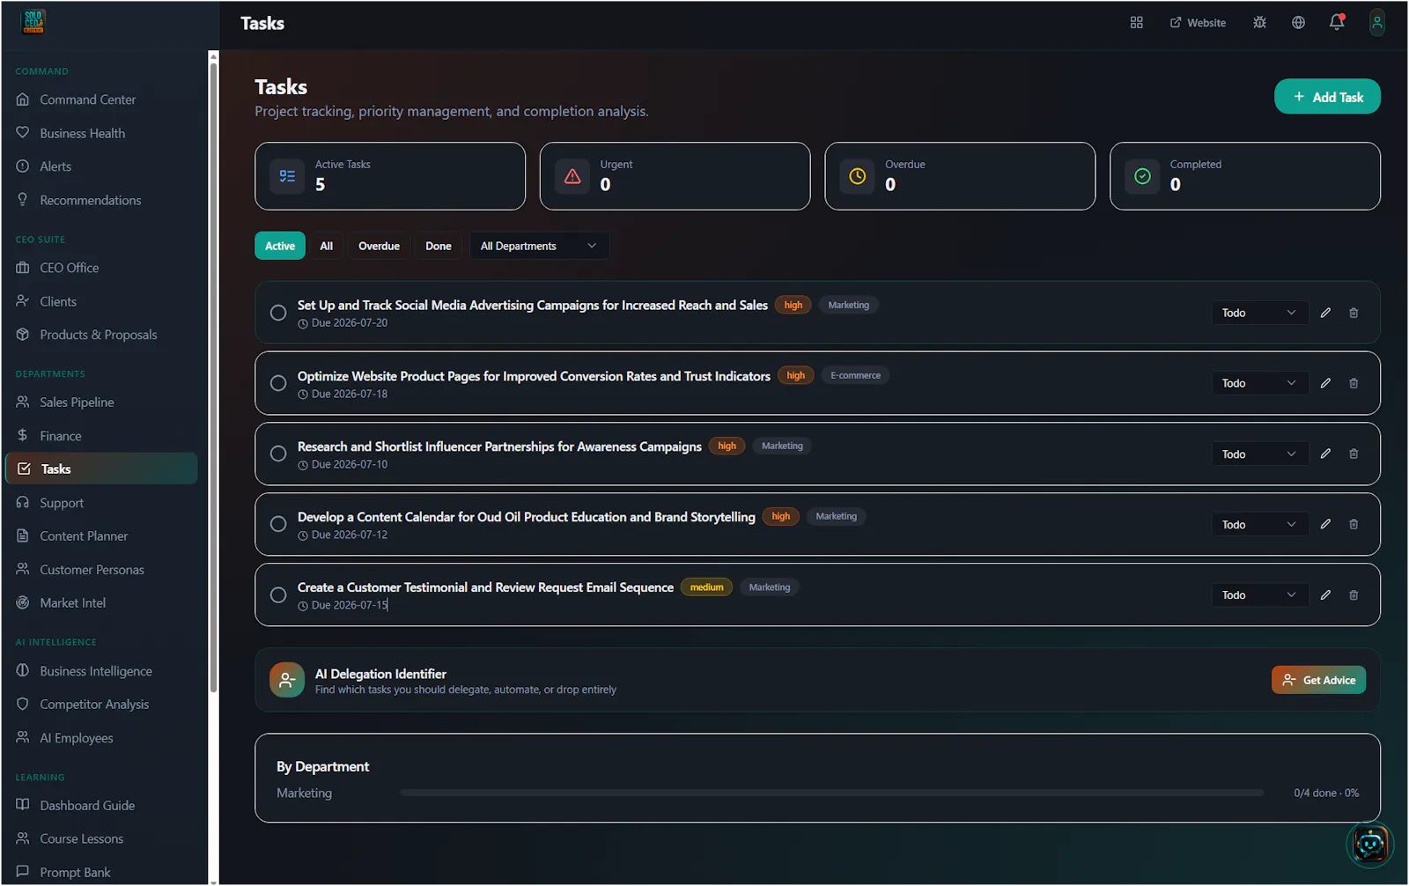Click the E-commerce department tag
Image resolution: width=1409 pixels, height=886 pixels.
point(855,375)
